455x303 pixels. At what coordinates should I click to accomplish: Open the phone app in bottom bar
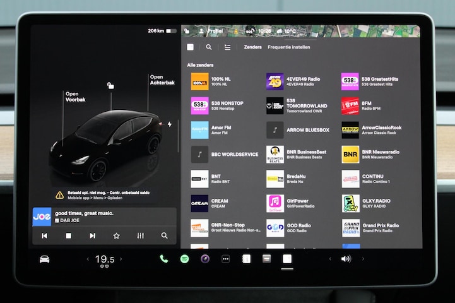click(164, 259)
